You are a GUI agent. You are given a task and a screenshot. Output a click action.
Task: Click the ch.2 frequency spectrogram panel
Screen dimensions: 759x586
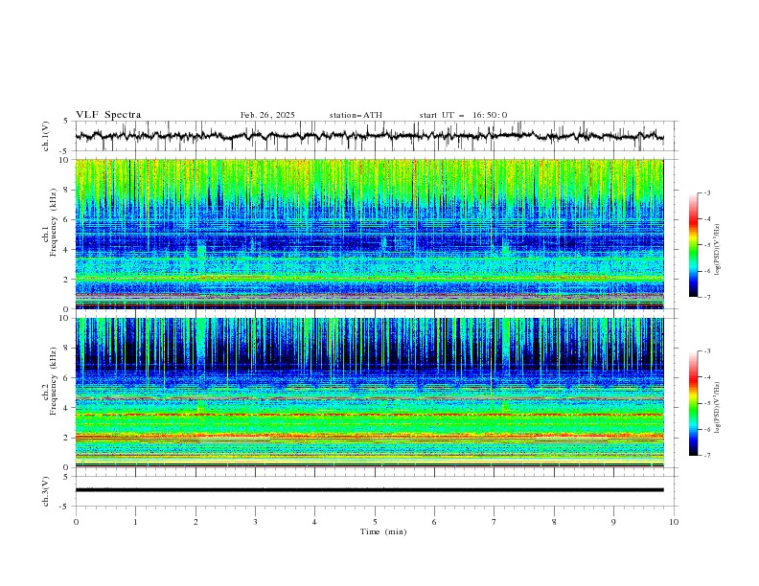click(369, 393)
